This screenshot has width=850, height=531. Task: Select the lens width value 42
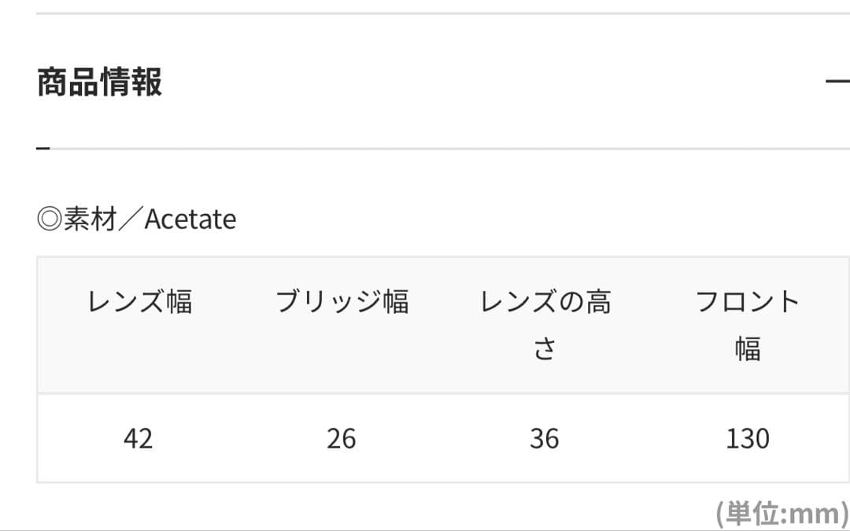138,439
